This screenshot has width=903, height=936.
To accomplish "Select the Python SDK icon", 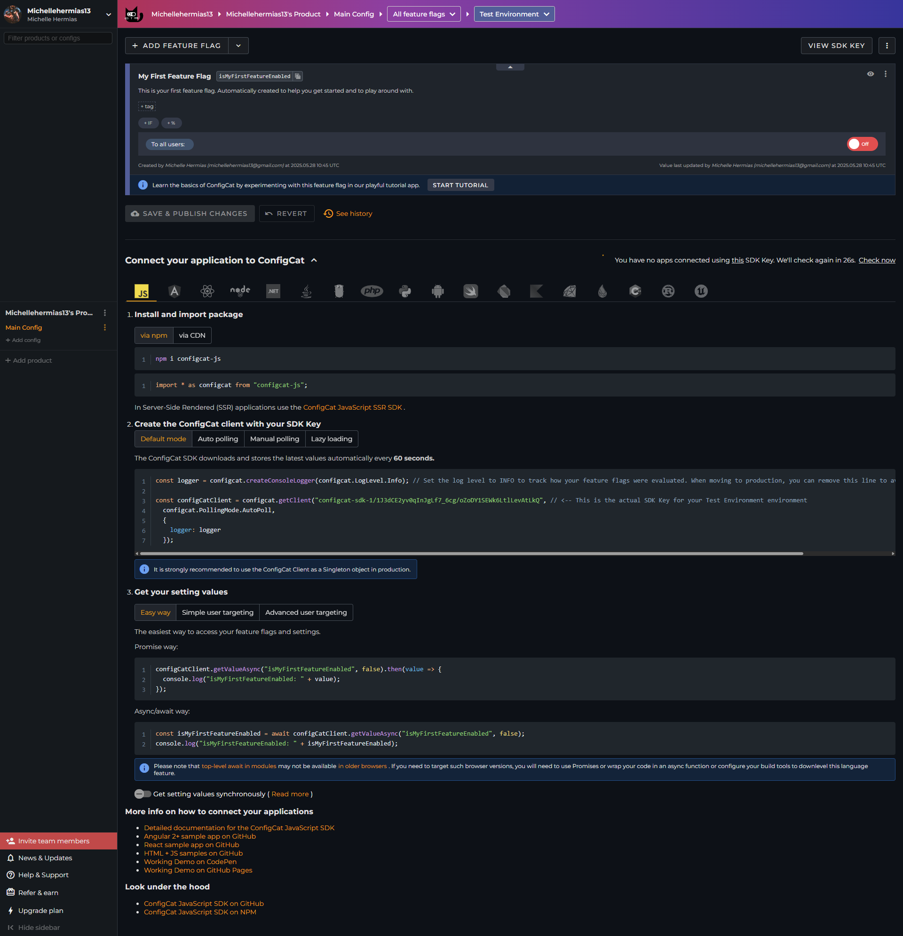I will pyautogui.click(x=405, y=291).
